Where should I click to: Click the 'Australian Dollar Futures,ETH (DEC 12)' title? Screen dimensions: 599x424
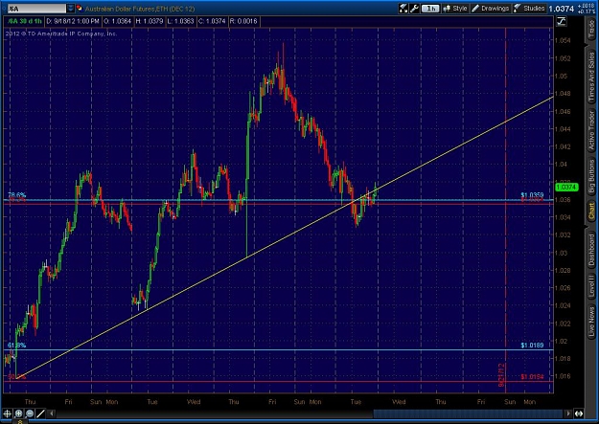point(140,9)
